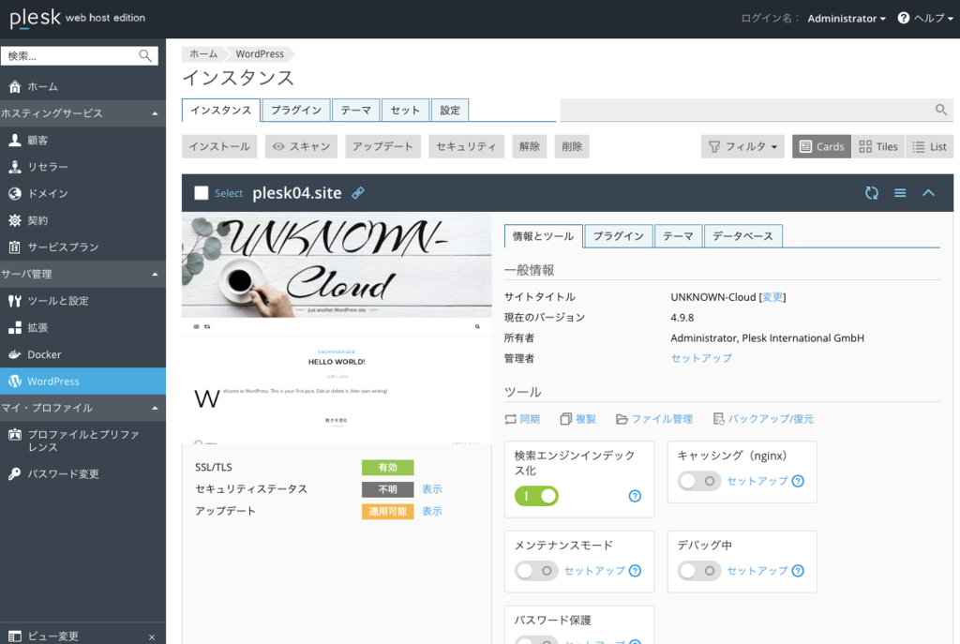Image resolution: width=960 pixels, height=644 pixels.
Task: Enable the メンテナンスモード switch
Action: [x=535, y=570]
